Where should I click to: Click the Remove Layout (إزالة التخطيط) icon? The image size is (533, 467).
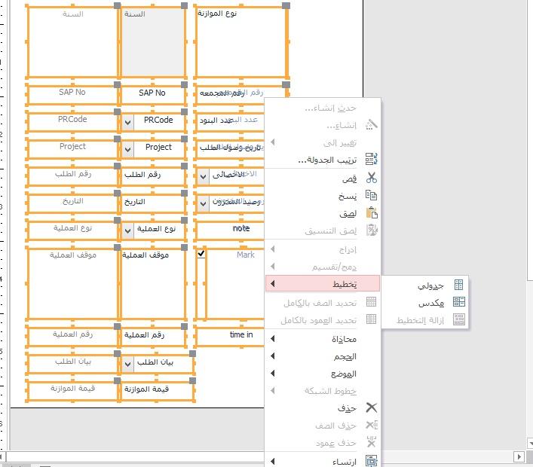pyautogui.click(x=459, y=319)
